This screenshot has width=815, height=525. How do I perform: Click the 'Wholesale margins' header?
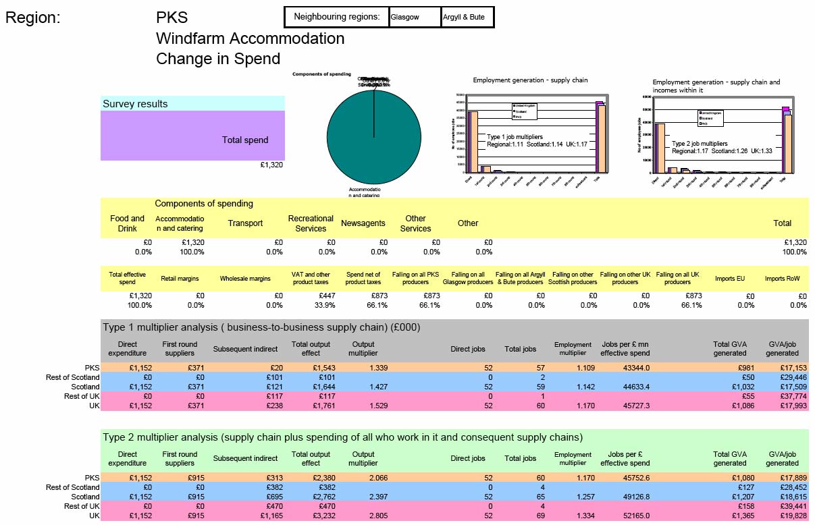(x=245, y=278)
